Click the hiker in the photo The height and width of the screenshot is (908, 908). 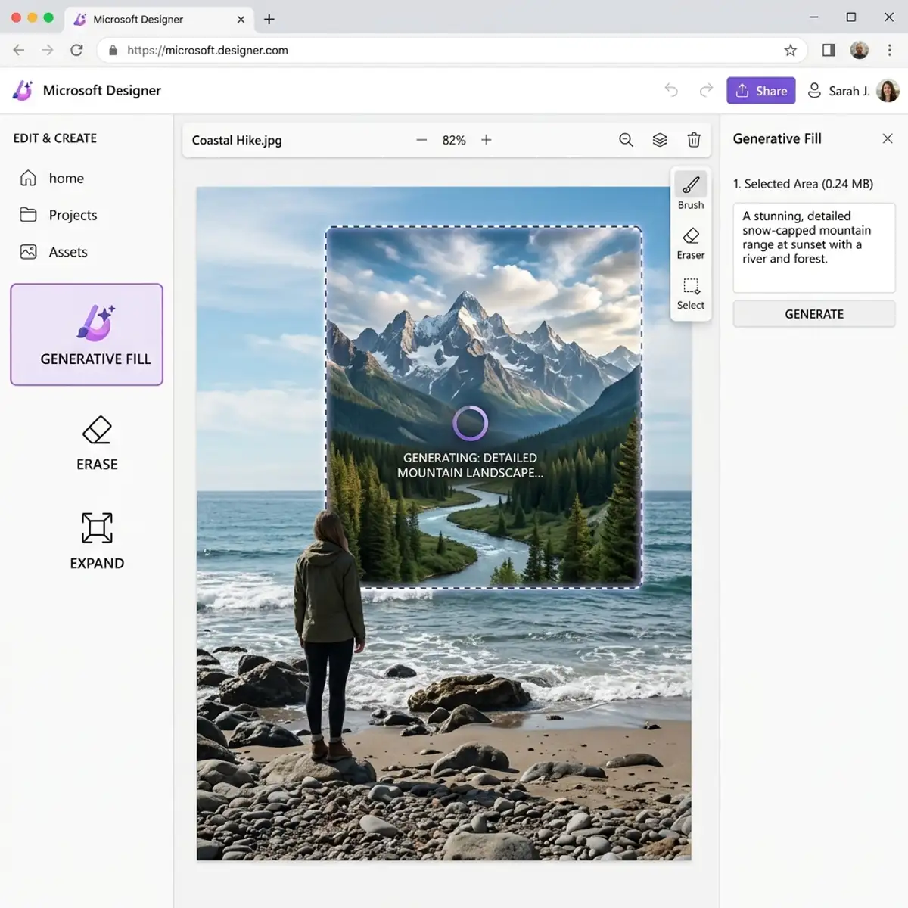330,636
